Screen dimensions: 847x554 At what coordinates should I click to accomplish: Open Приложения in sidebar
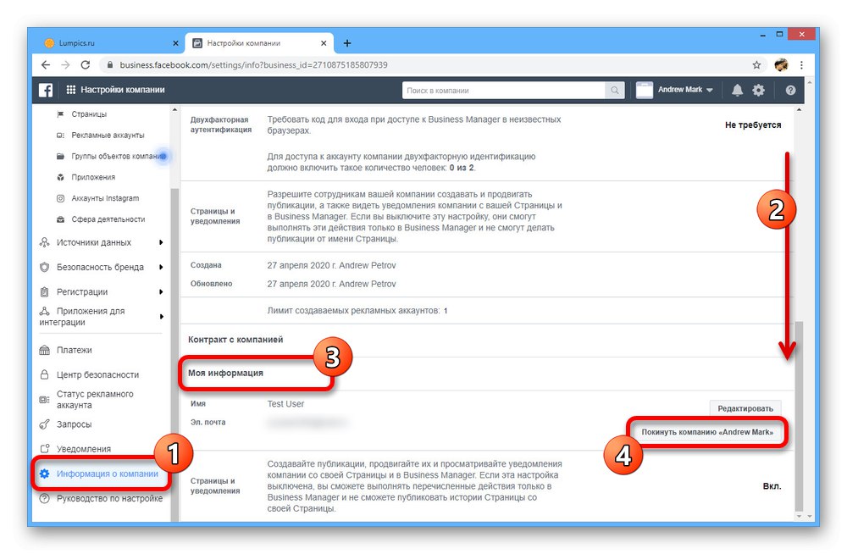tap(93, 177)
